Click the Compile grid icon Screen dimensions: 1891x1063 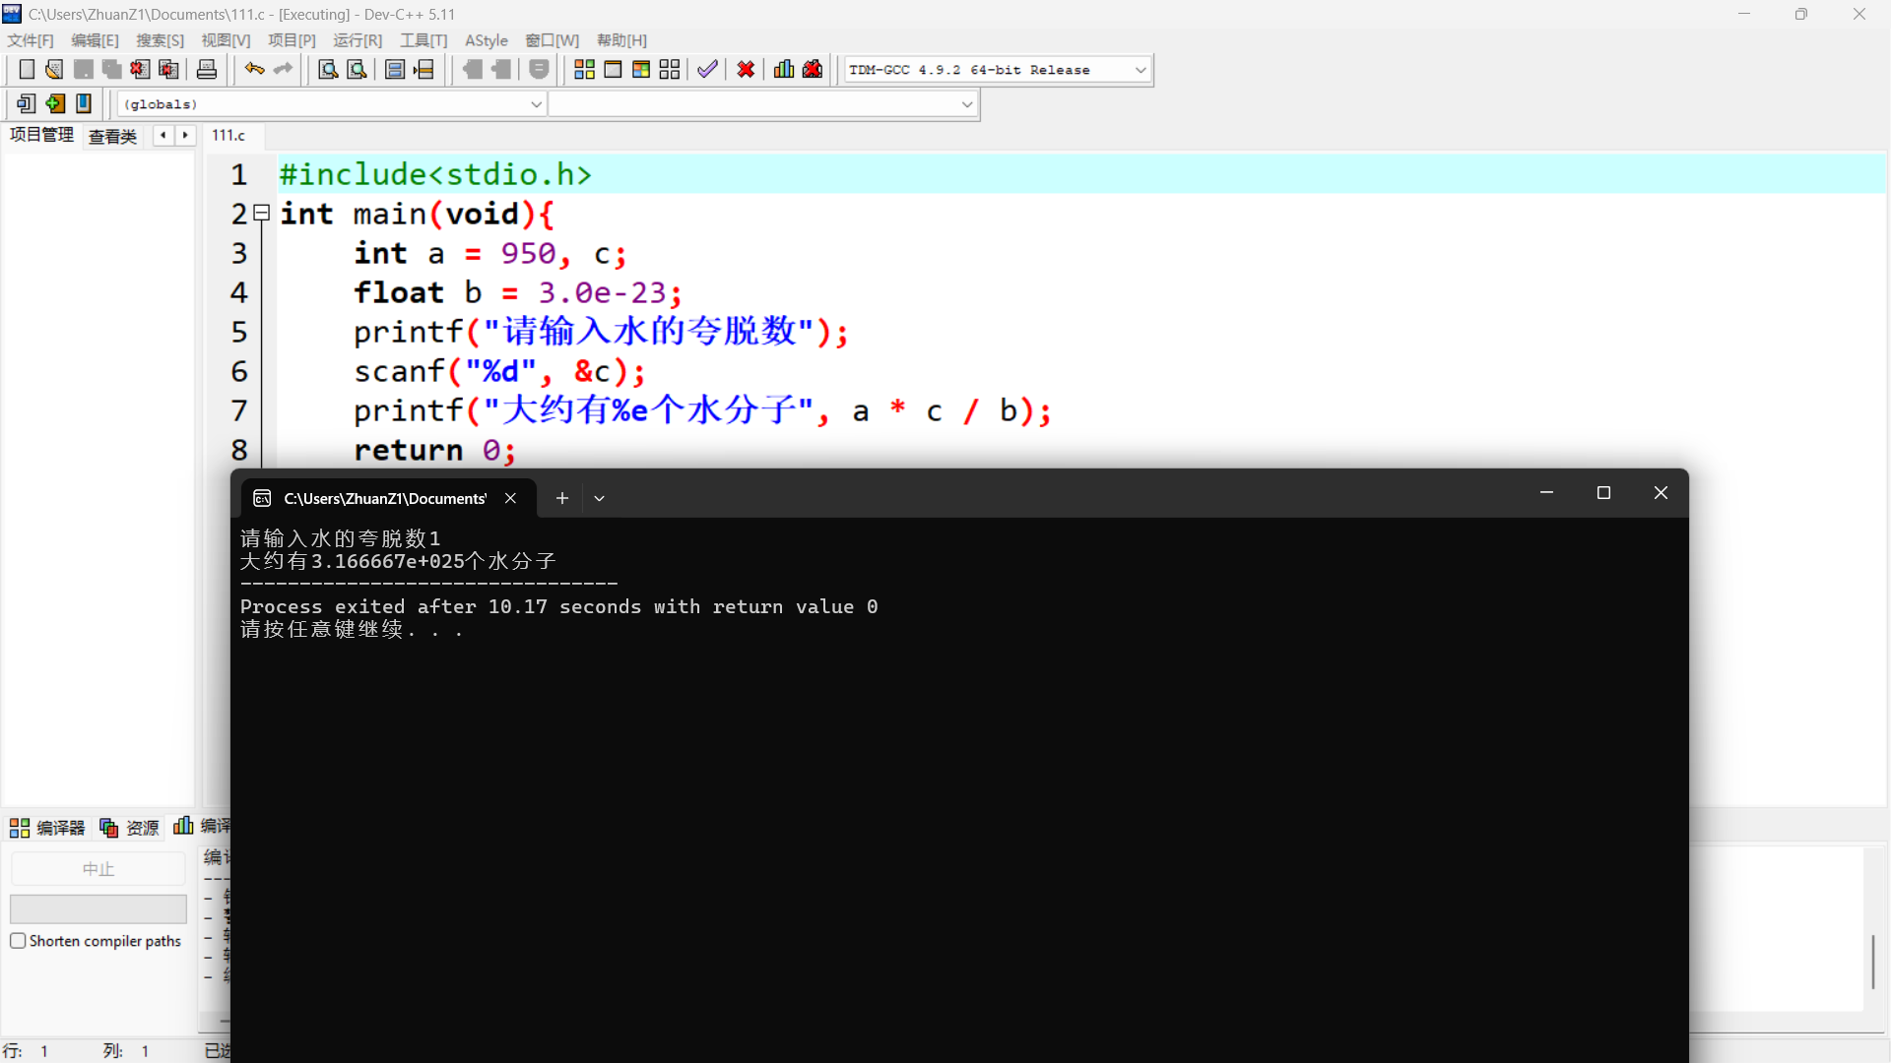(584, 69)
